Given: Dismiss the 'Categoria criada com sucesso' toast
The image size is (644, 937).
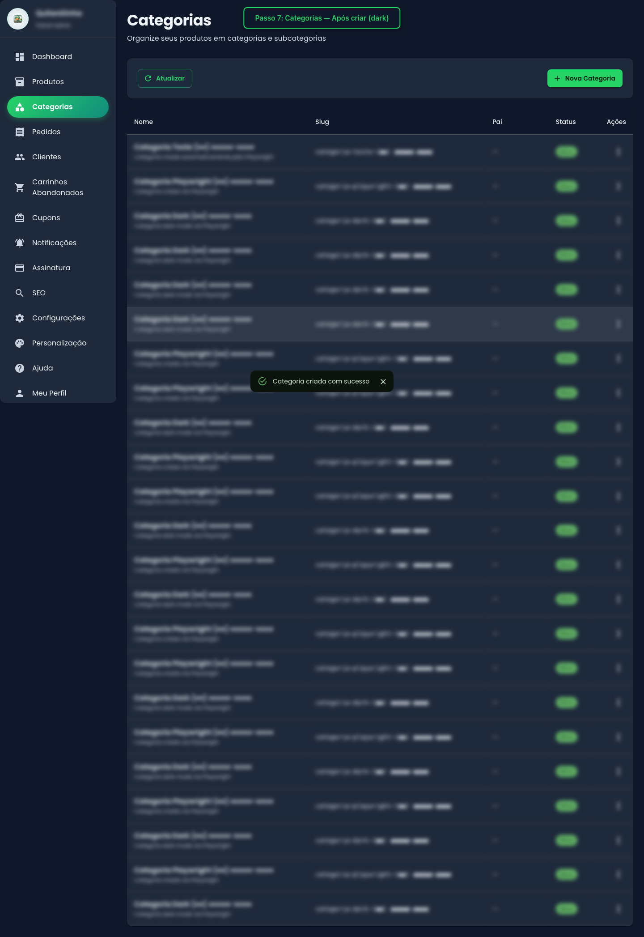Looking at the screenshot, I should pyautogui.click(x=383, y=382).
